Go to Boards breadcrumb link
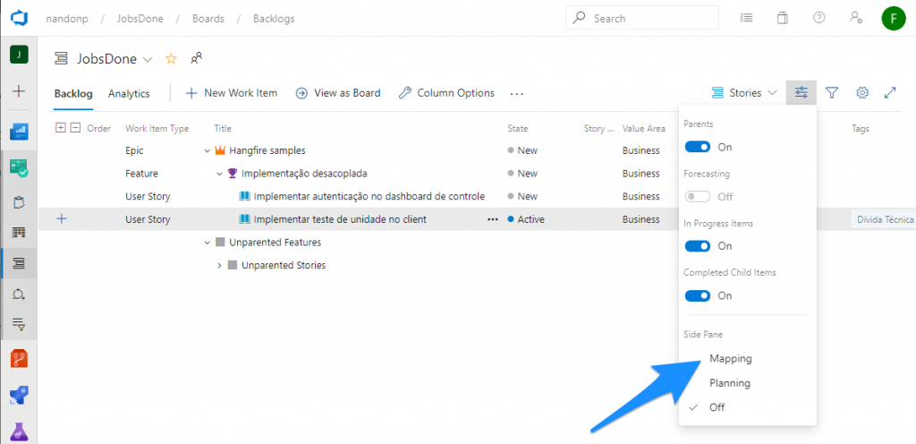This screenshot has width=916, height=444. click(208, 19)
